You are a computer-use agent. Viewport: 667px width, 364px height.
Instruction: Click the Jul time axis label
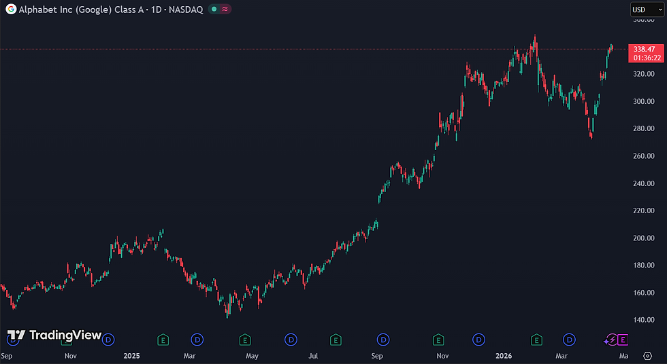point(313,356)
